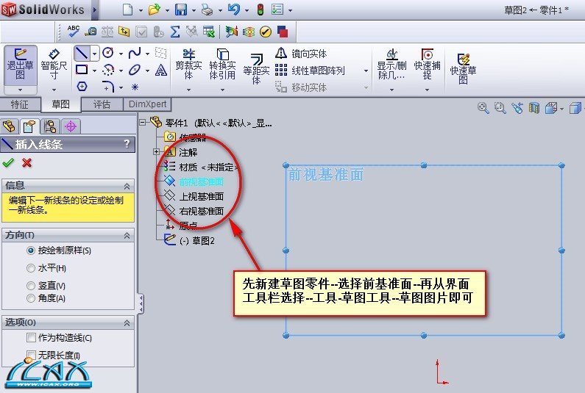Click the Zoom to Fit icon

[483, 108]
